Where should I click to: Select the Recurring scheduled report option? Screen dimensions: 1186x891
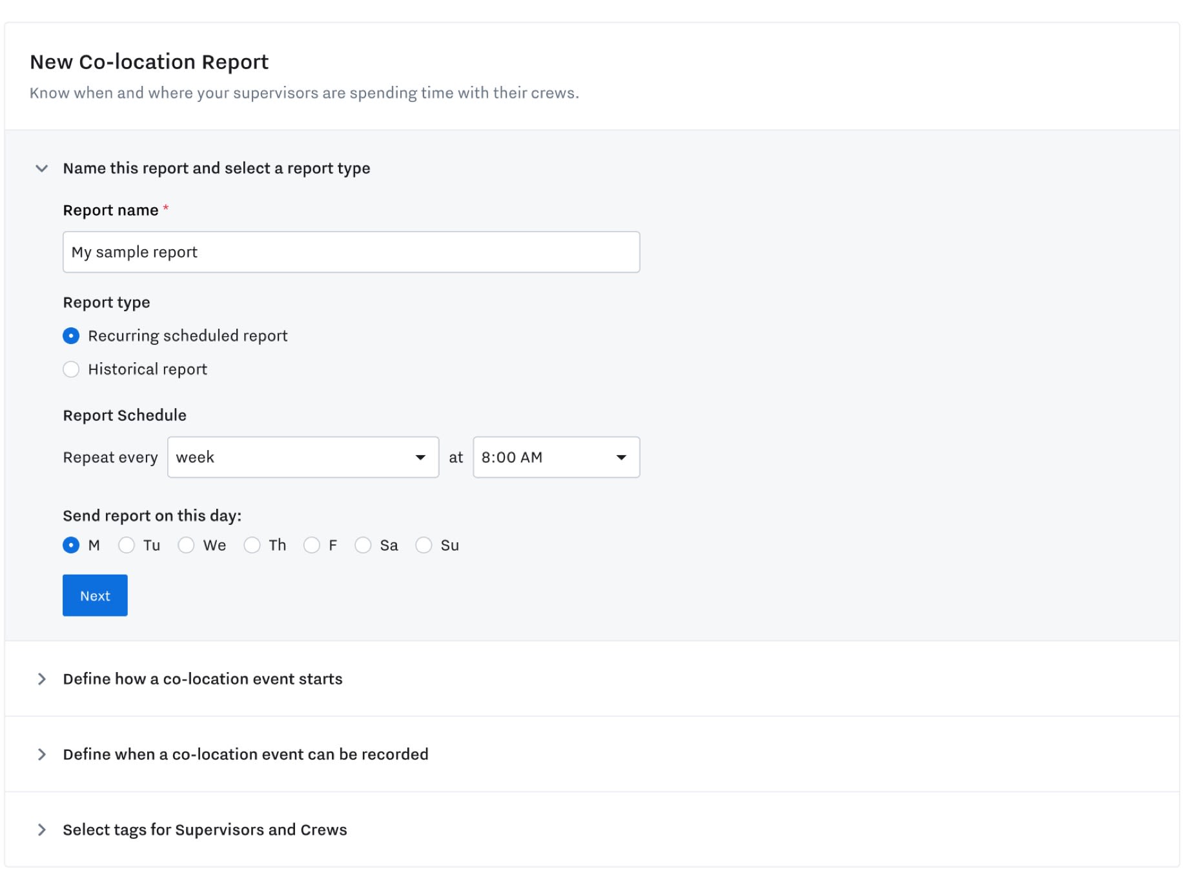(71, 336)
